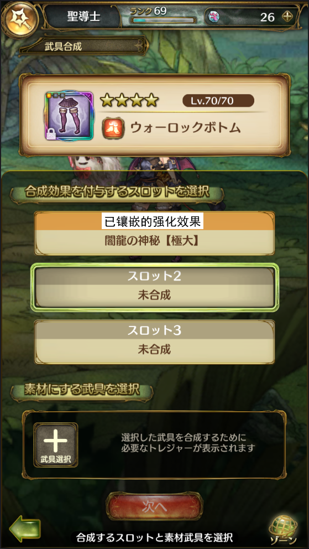Click the 次へ button

154,507
